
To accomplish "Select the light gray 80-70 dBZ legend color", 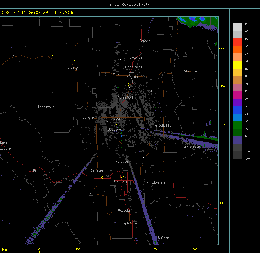I will [237, 27].
